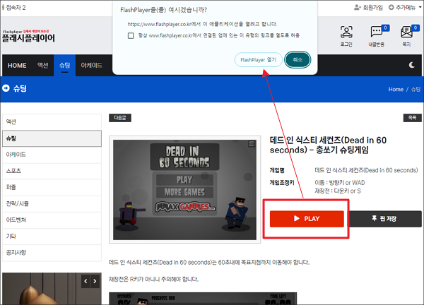Click the circled arrow icon beside 슈팅 heading
This screenshot has width=424, height=305.
tap(6, 88)
